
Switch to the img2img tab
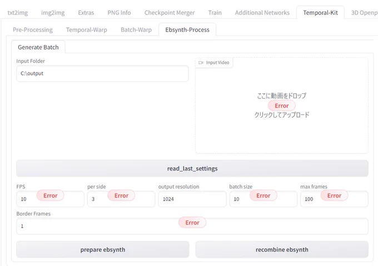click(x=53, y=13)
